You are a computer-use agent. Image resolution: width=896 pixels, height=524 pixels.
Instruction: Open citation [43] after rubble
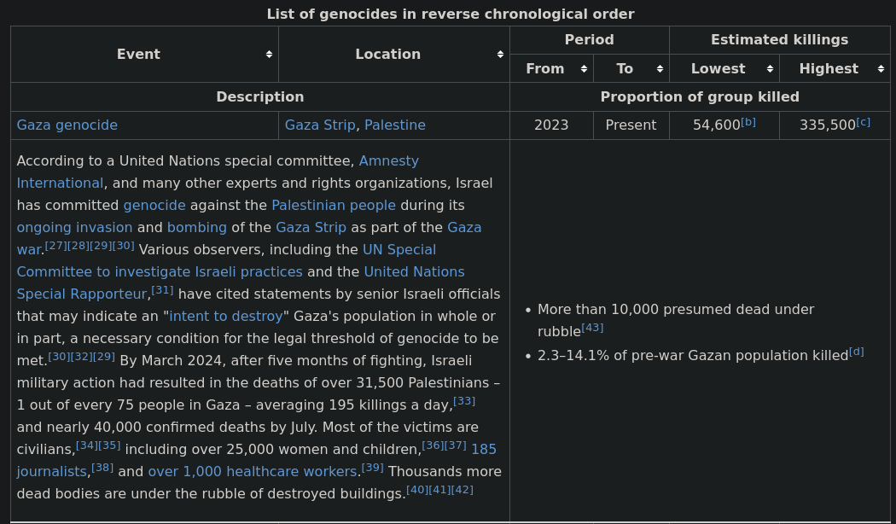point(592,328)
